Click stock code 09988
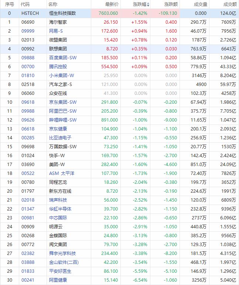Image resolution: width=239 pixels, height=285 pixels. [28, 111]
